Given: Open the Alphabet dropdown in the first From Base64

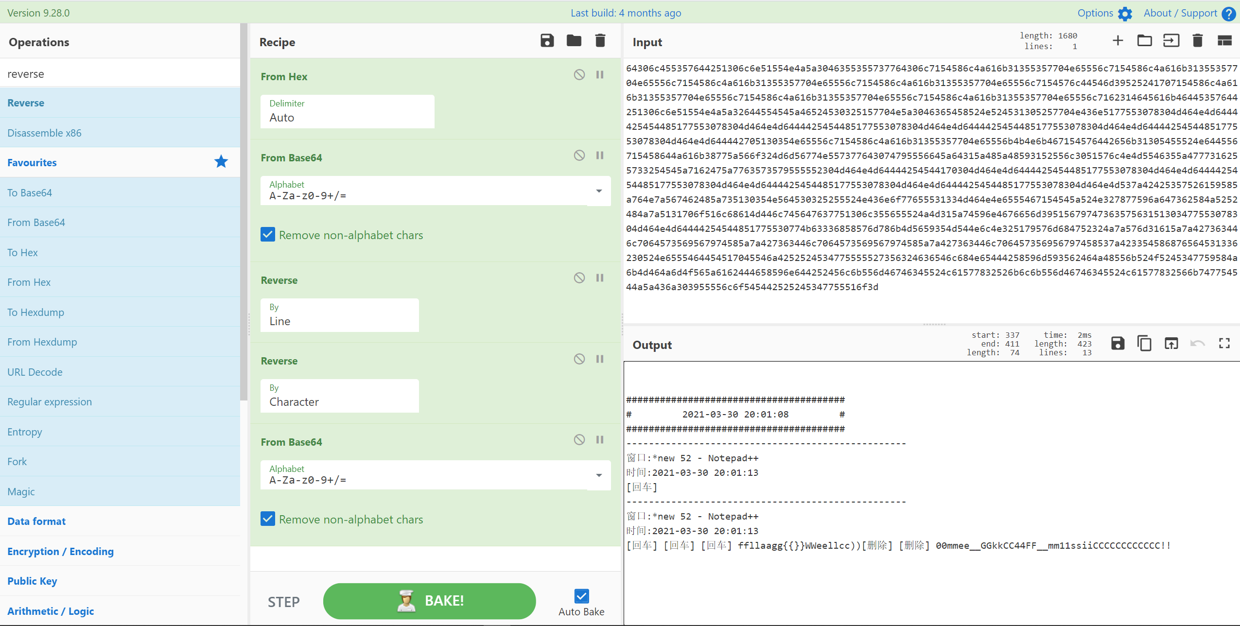Looking at the screenshot, I should pos(599,191).
